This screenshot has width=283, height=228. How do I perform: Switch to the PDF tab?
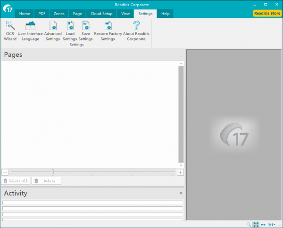tap(42, 14)
